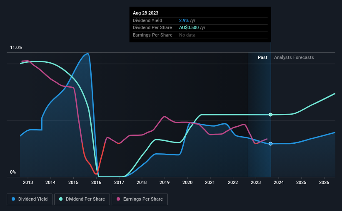Click the AU$0.500 dividend value in tooltip

point(189,28)
